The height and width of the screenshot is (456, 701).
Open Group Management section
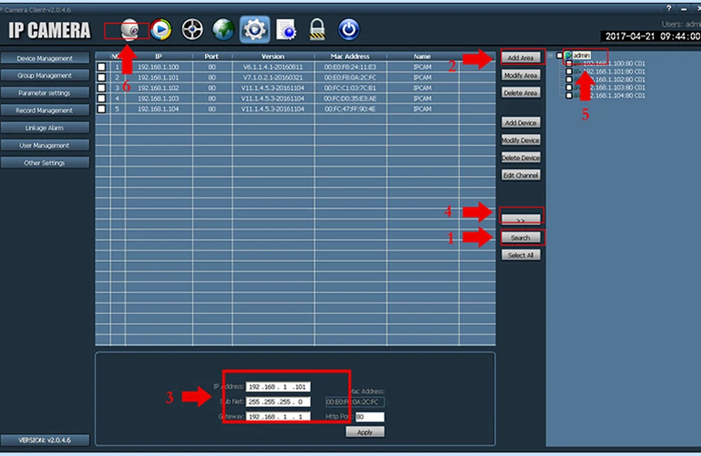[x=44, y=75]
